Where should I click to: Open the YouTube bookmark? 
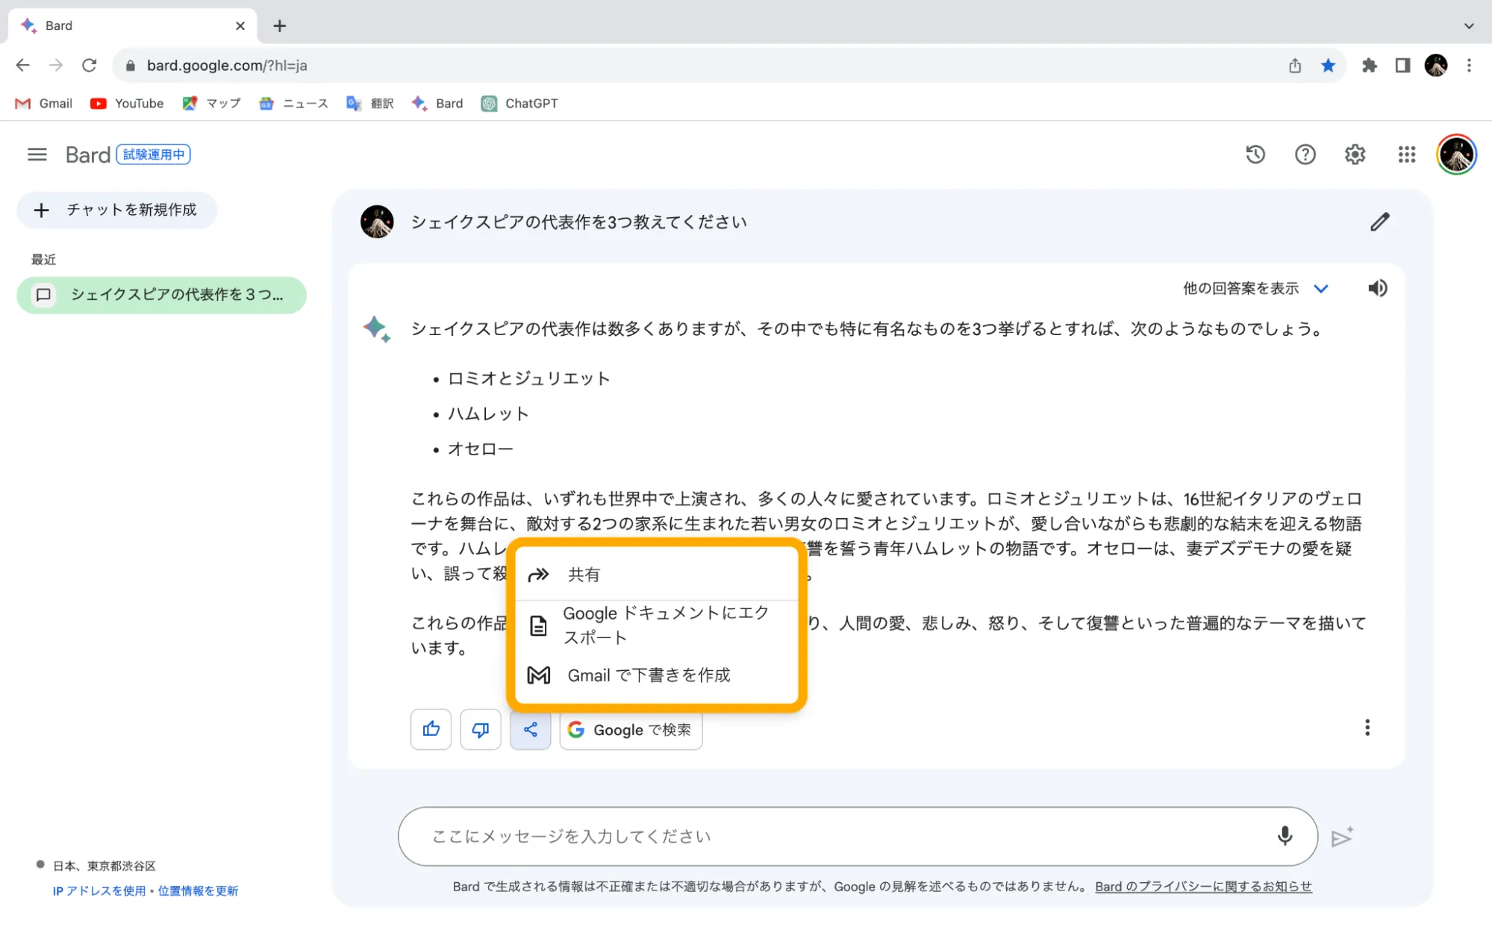(127, 104)
